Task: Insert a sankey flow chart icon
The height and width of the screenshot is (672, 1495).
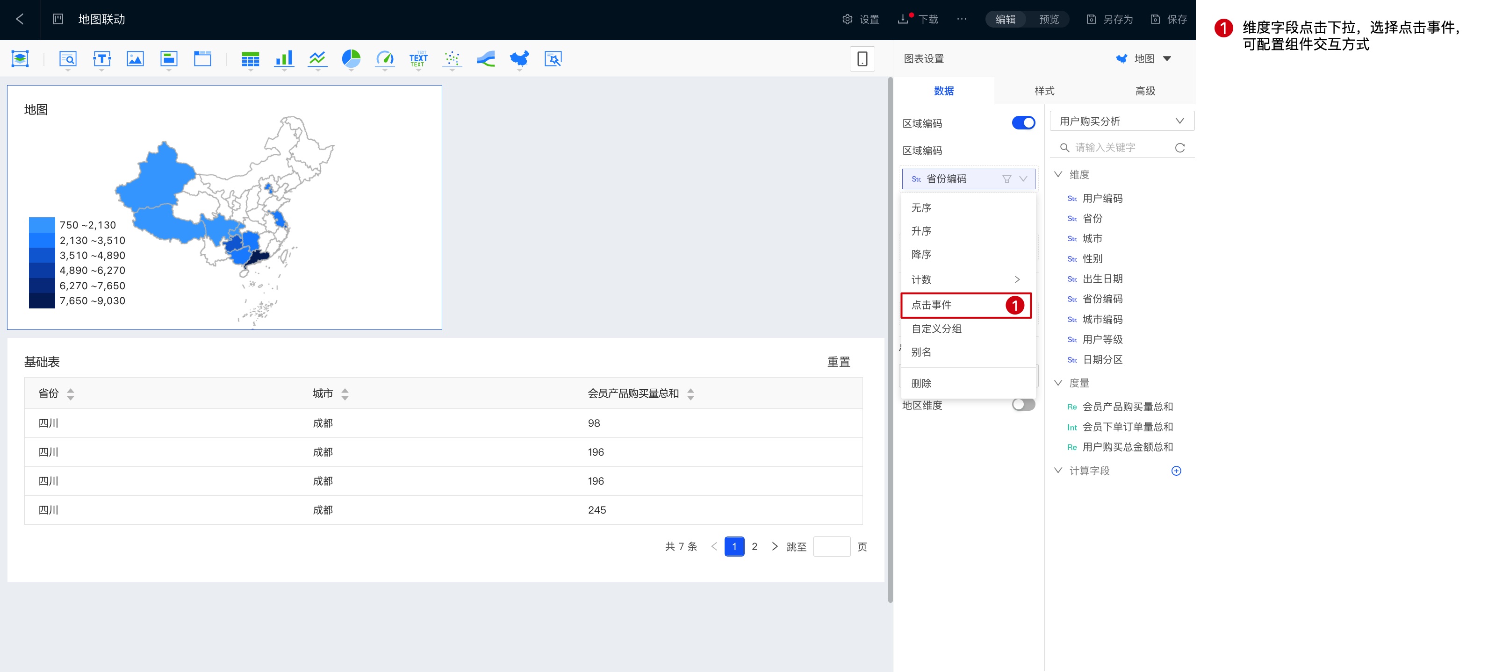Action: point(486,58)
